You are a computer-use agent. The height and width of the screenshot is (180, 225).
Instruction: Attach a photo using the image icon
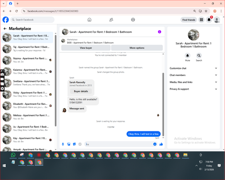click(x=69, y=144)
